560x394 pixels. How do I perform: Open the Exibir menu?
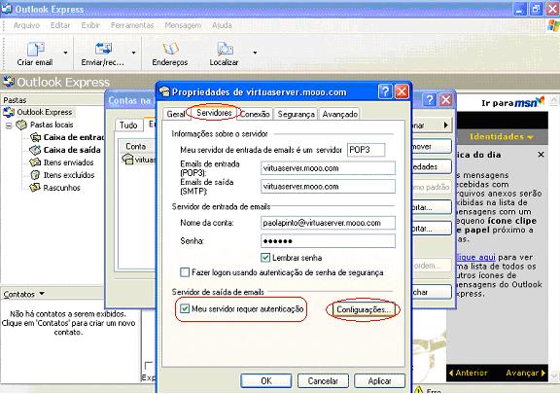pyautogui.click(x=90, y=25)
